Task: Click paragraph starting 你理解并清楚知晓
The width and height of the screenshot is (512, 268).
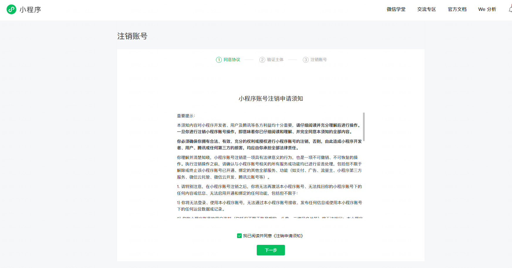Action: tap(269, 167)
